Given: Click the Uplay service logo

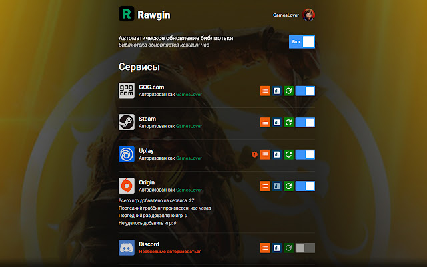Looking at the screenshot, I should 127,154.
